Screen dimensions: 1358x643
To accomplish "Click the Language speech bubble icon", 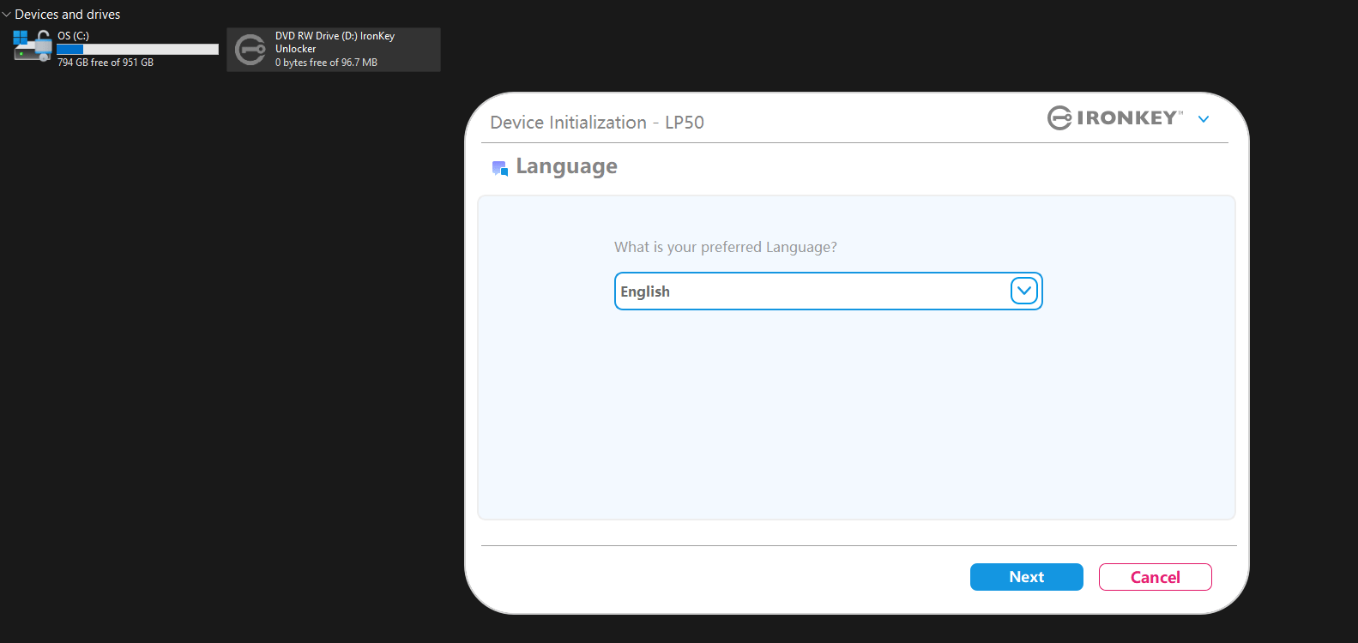I will pos(499,168).
